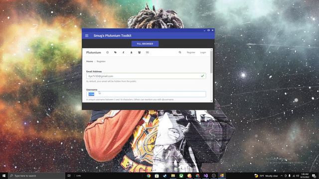This screenshot has height=179, width=319.
Task: Open the volume control in system tray
Action: (x=298, y=176)
